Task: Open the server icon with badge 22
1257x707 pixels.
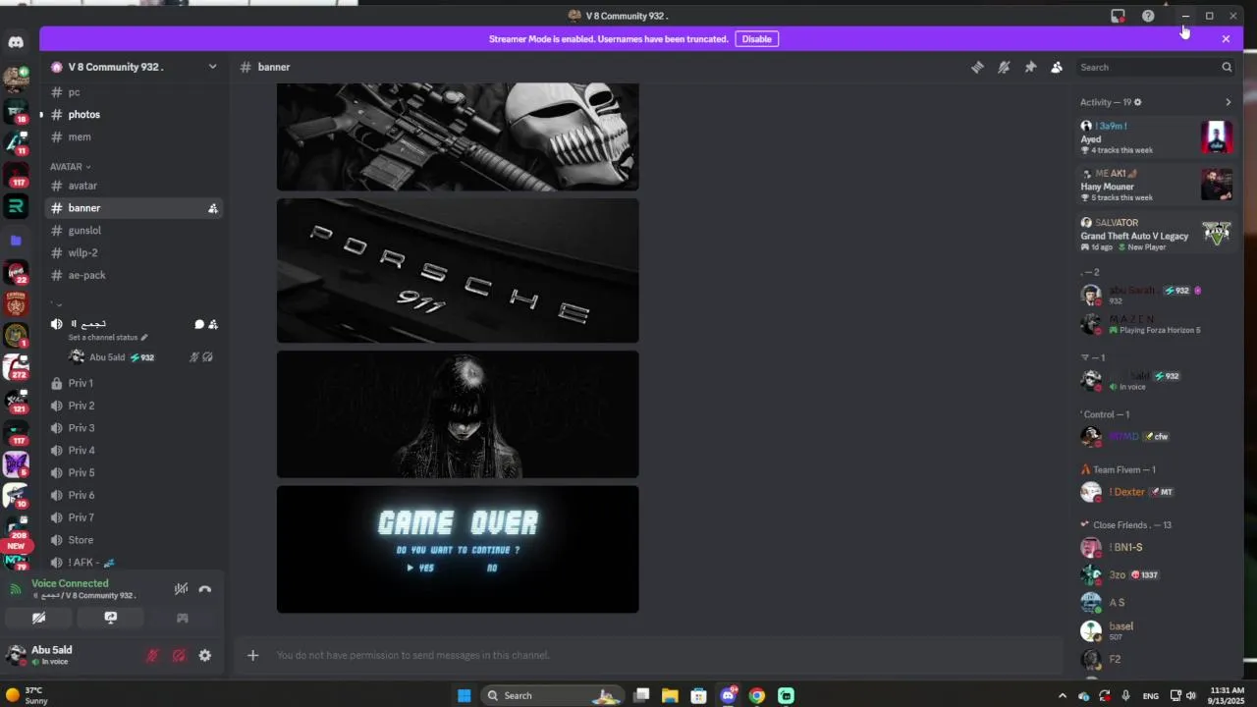Action: (16, 272)
